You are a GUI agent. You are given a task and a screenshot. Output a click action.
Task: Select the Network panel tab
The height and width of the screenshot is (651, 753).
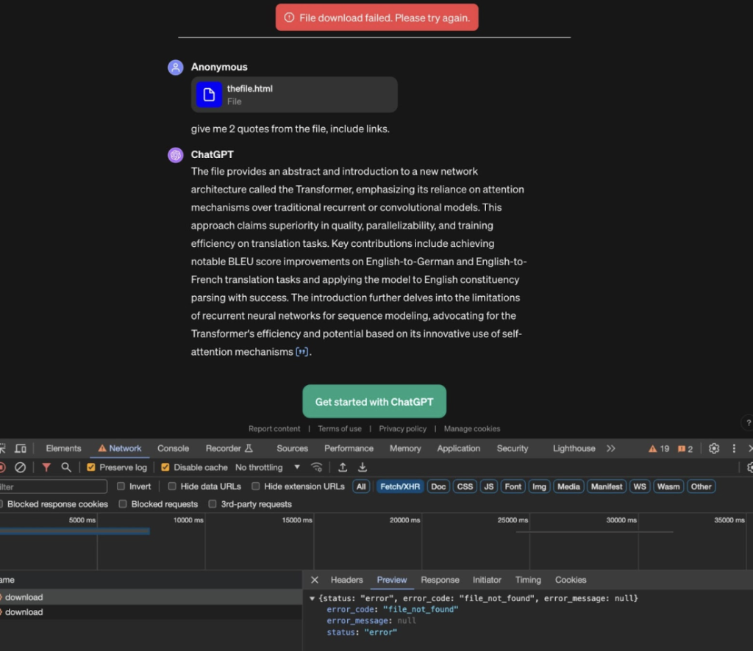[120, 448]
